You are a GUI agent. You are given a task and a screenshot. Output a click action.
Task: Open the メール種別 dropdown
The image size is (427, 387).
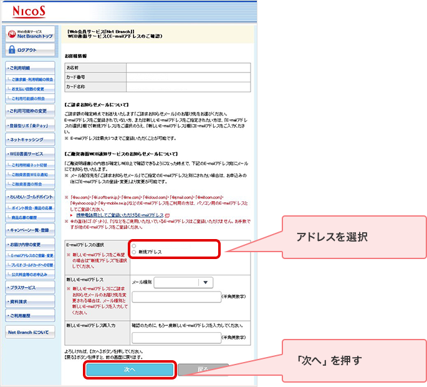(x=206, y=282)
